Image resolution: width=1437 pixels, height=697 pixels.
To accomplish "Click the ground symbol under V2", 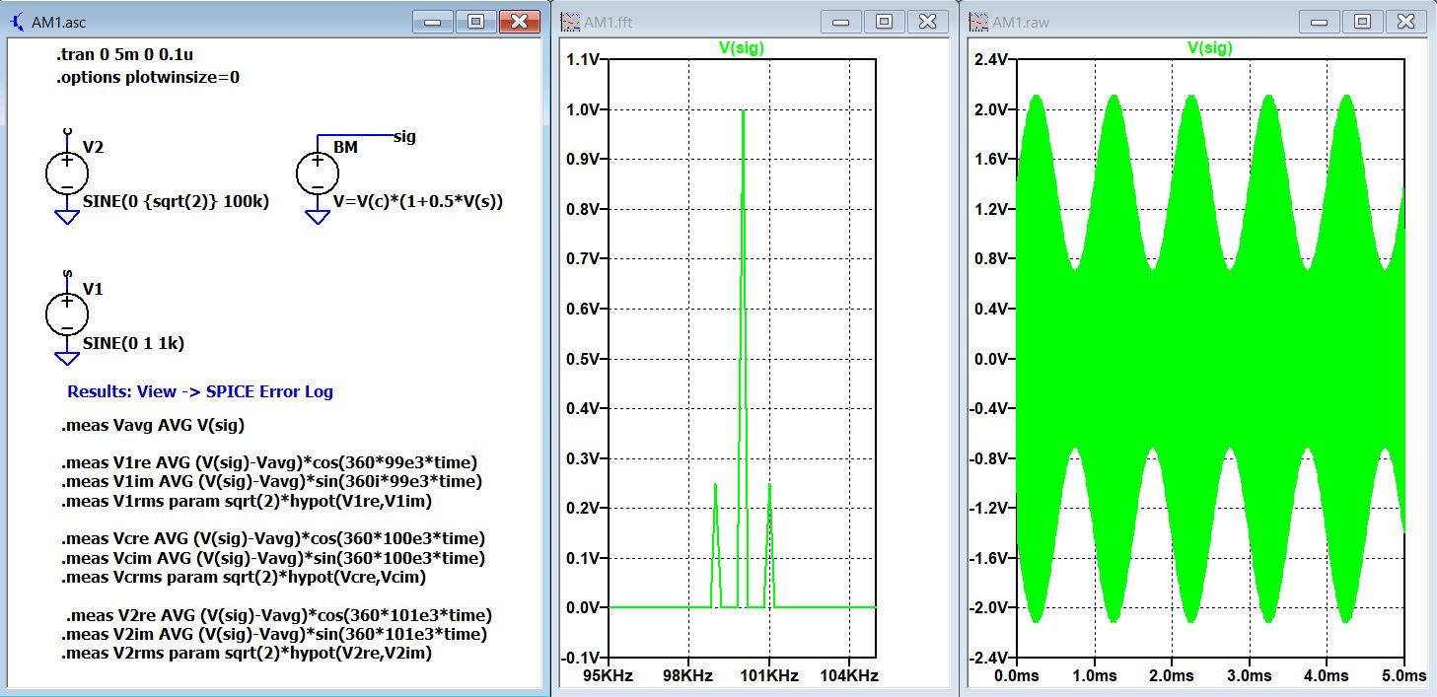I will pos(67,216).
